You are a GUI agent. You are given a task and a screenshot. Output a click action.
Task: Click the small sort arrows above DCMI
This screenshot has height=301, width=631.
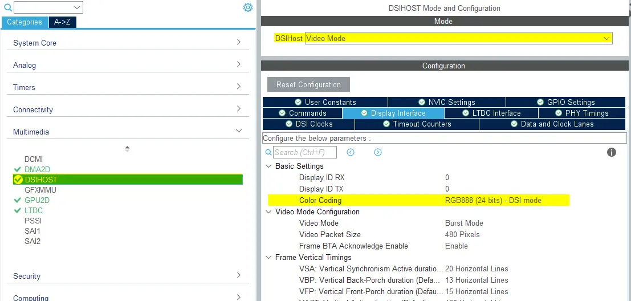tap(127, 149)
